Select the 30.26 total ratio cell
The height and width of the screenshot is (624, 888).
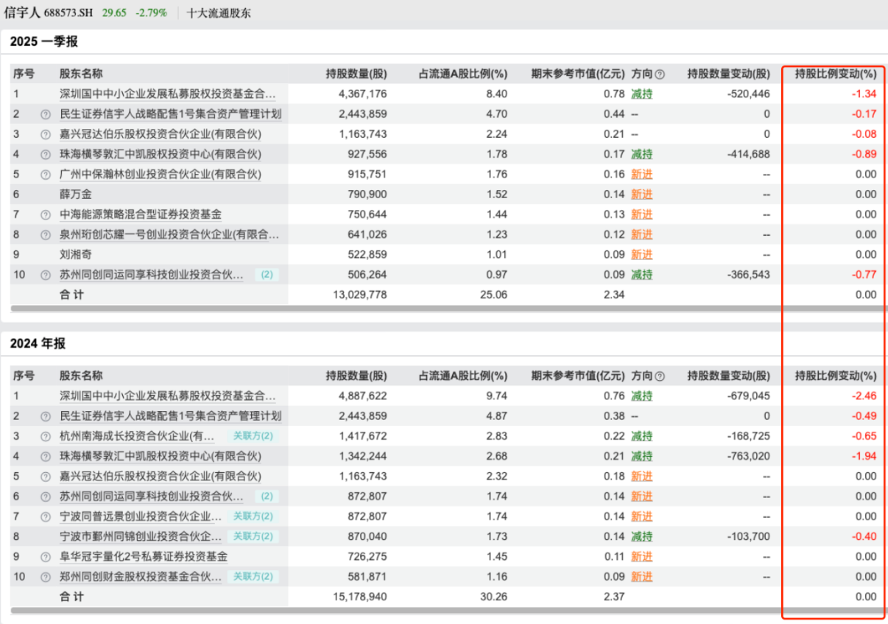pyautogui.click(x=493, y=597)
